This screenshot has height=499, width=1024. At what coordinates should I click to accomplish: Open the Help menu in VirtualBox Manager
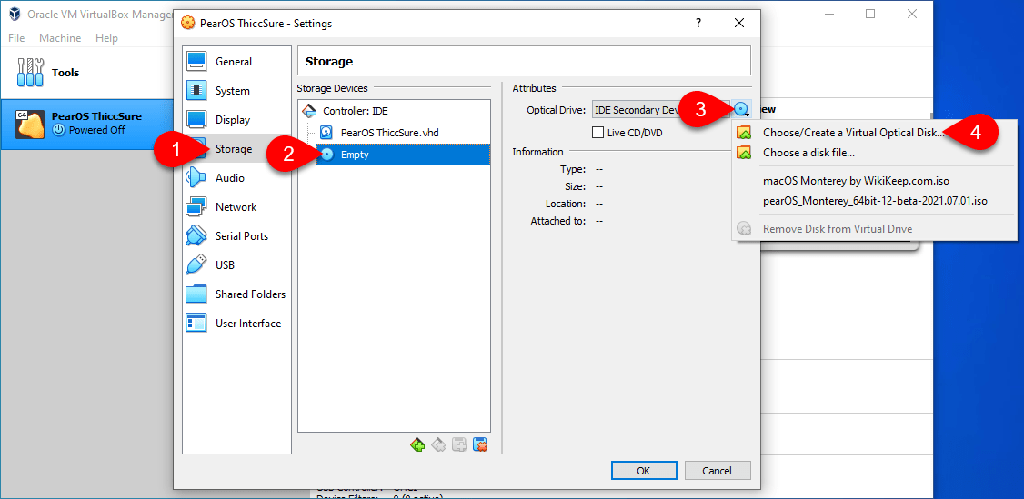point(106,38)
